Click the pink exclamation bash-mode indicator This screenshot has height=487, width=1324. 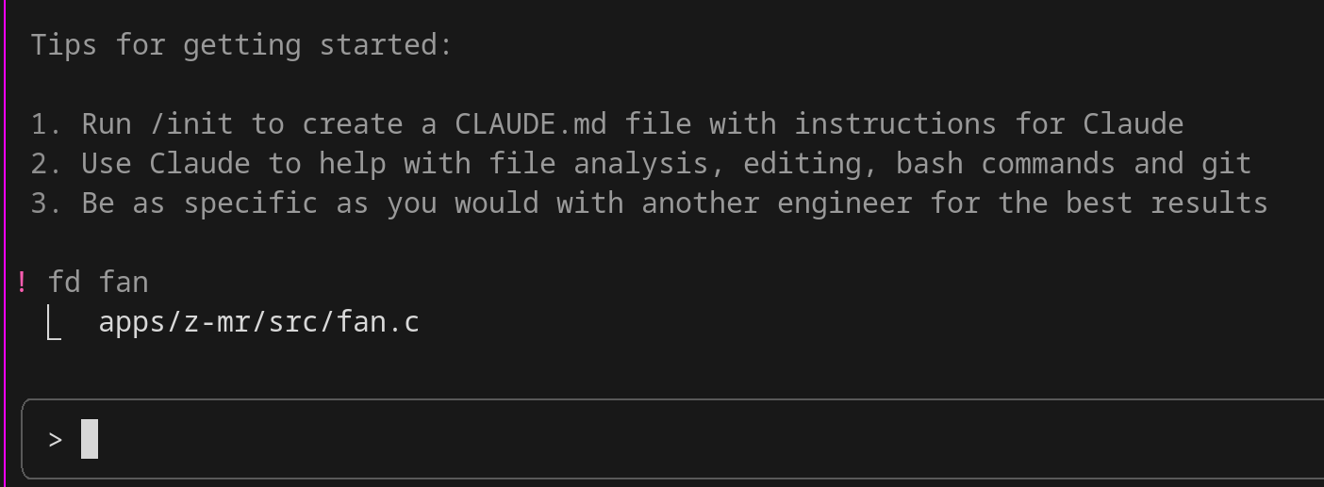(22, 282)
